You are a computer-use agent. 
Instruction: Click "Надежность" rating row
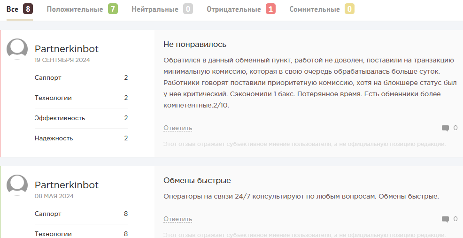[x=81, y=138]
